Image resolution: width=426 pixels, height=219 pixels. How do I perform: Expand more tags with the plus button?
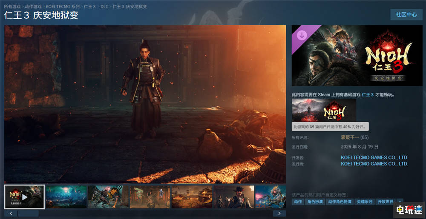400,202
